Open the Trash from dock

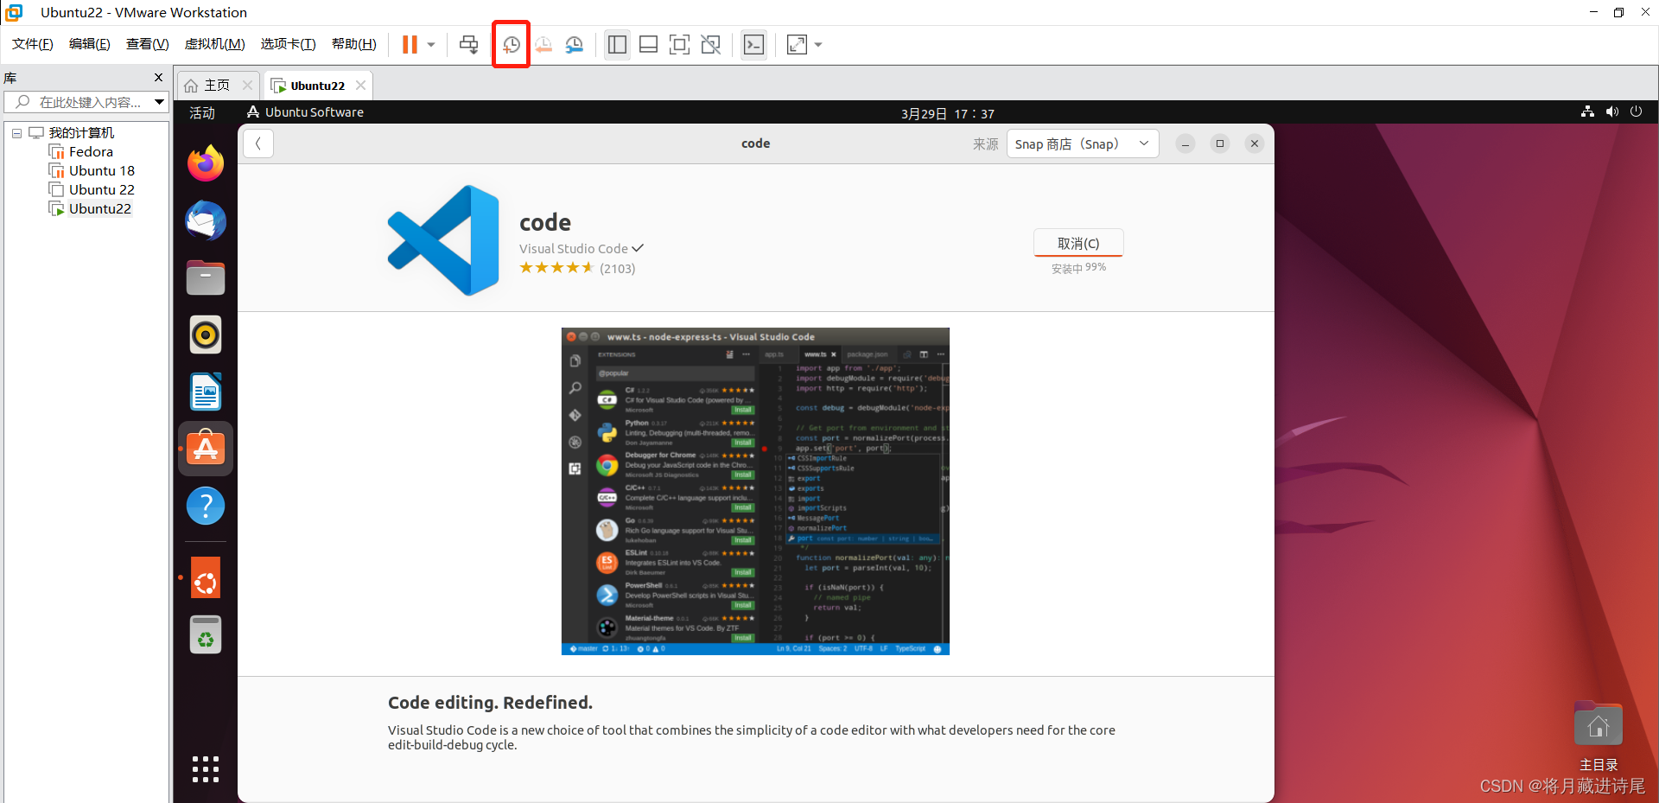(x=206, y=634)
